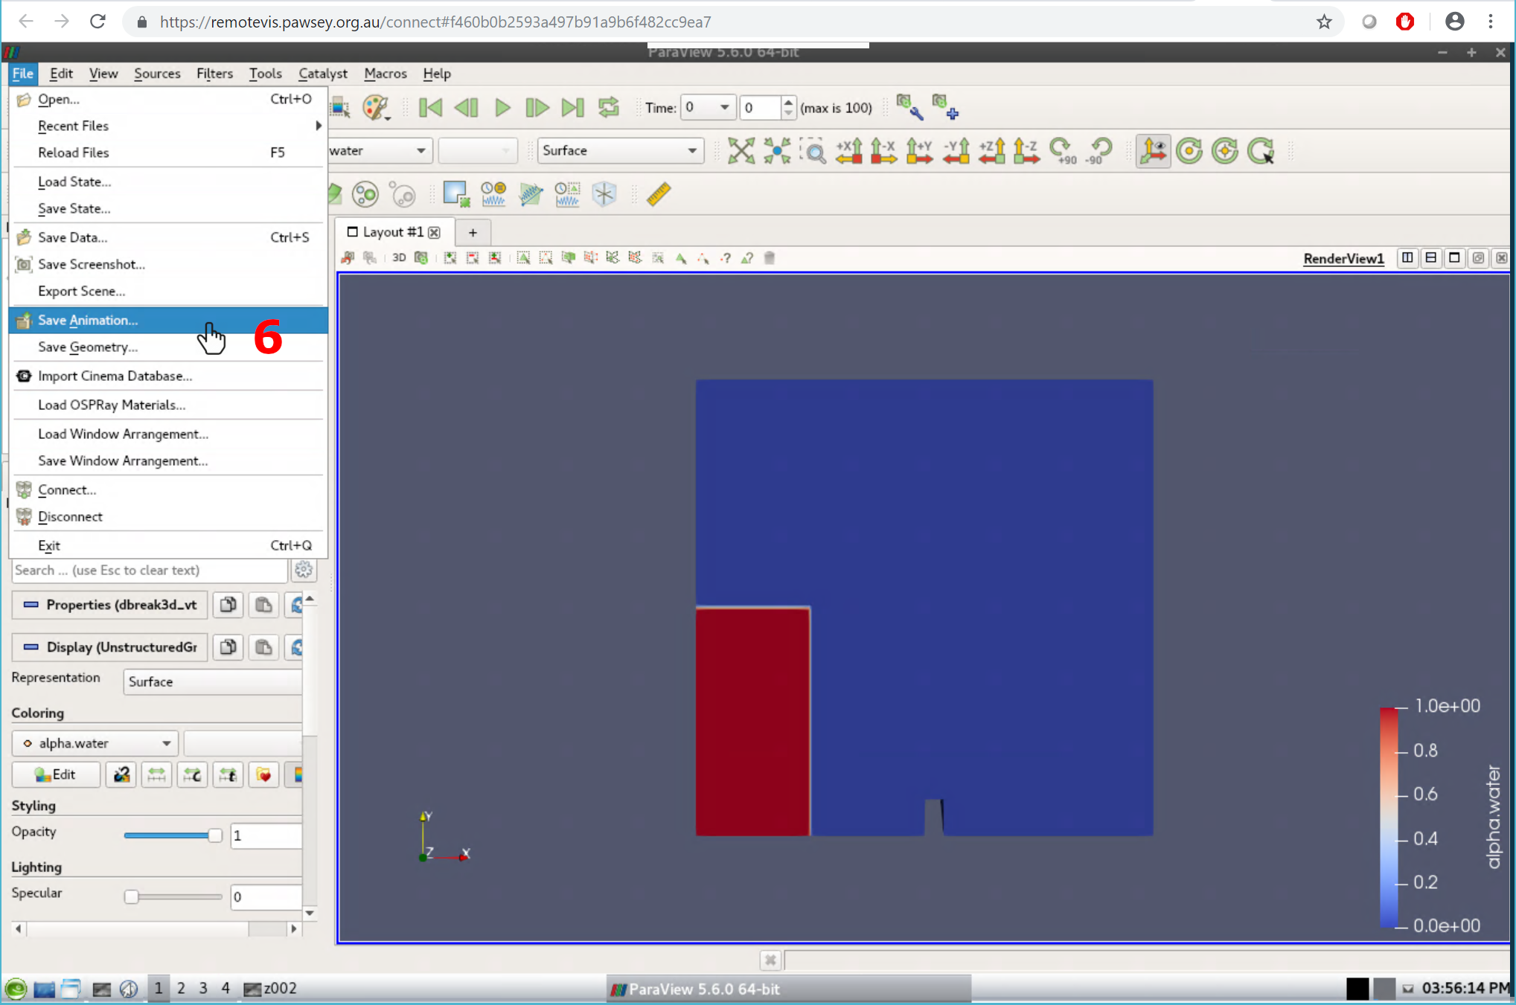This screenshot has height=1005, width=1516.
Task: Click the Opacity value field
Action: click(266, 835)
